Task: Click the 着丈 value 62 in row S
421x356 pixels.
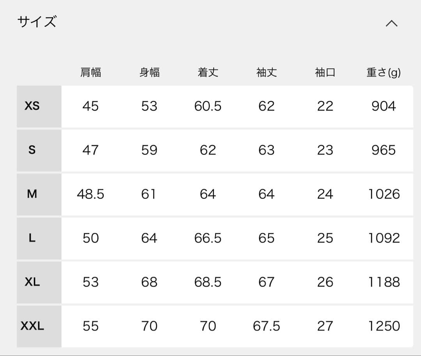Action: (x=208, y=150)
